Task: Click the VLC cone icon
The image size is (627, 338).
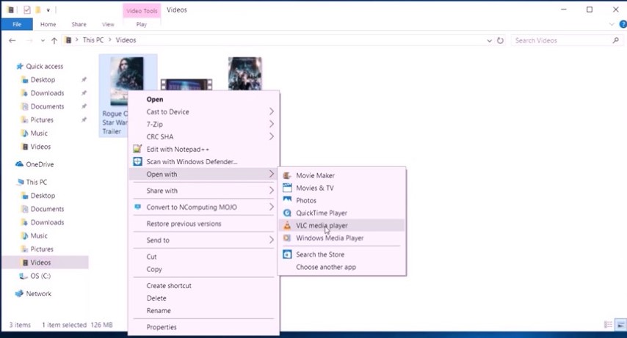Action: (x=287, y=225)
